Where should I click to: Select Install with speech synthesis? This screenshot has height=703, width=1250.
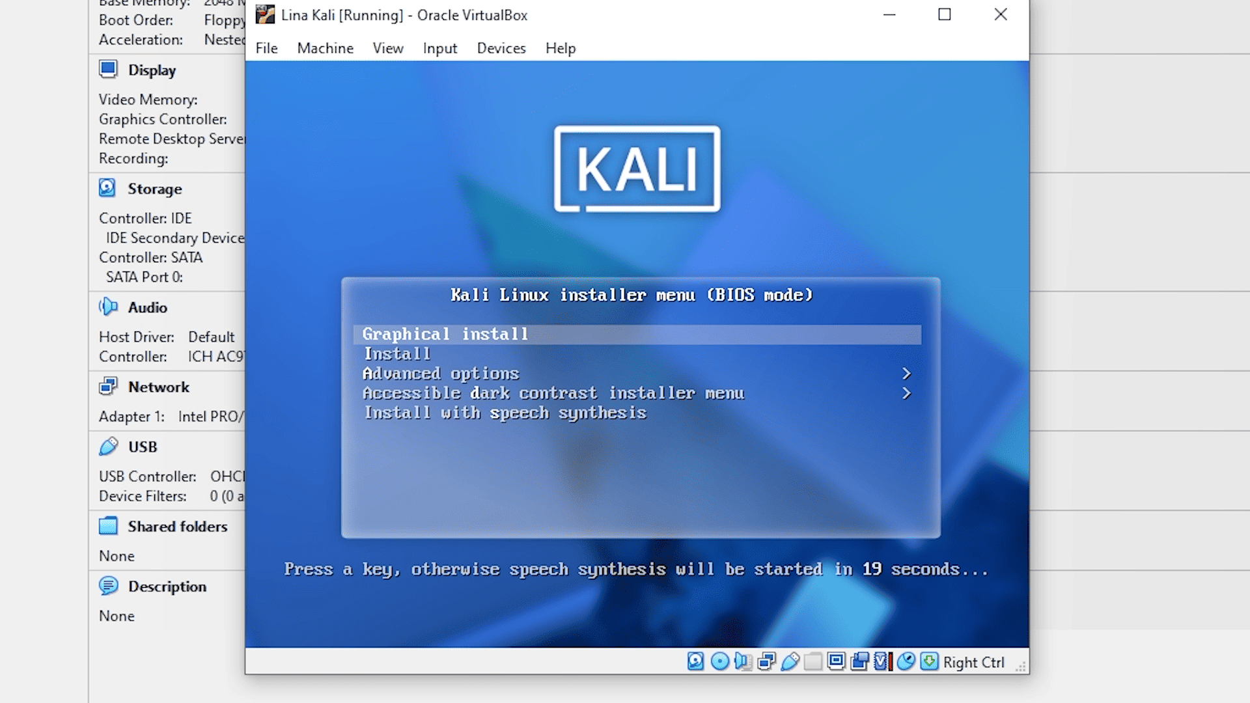505,413
